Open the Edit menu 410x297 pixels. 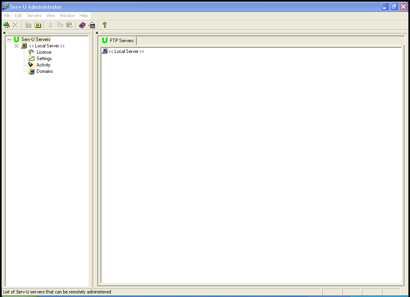(18, 16)
